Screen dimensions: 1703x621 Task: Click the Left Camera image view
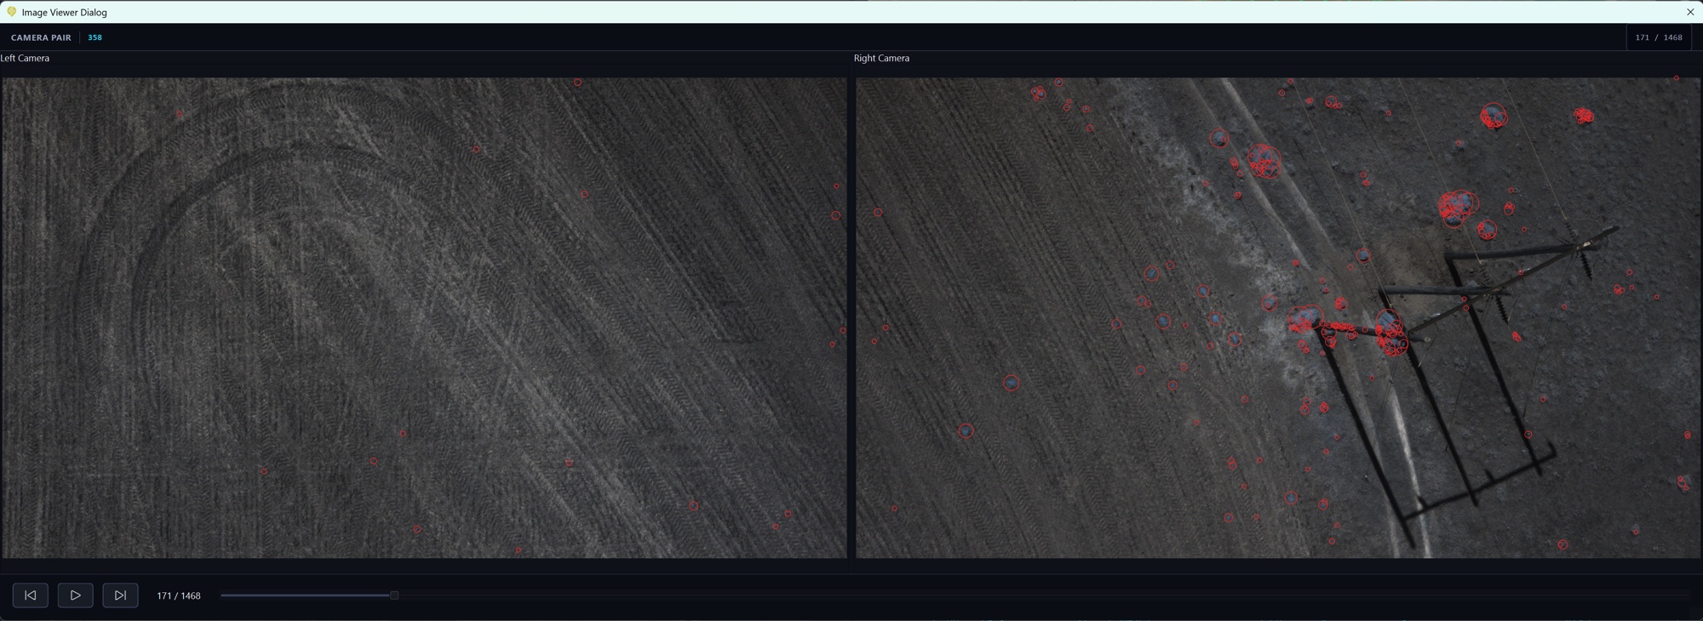[x=424, y=318]
